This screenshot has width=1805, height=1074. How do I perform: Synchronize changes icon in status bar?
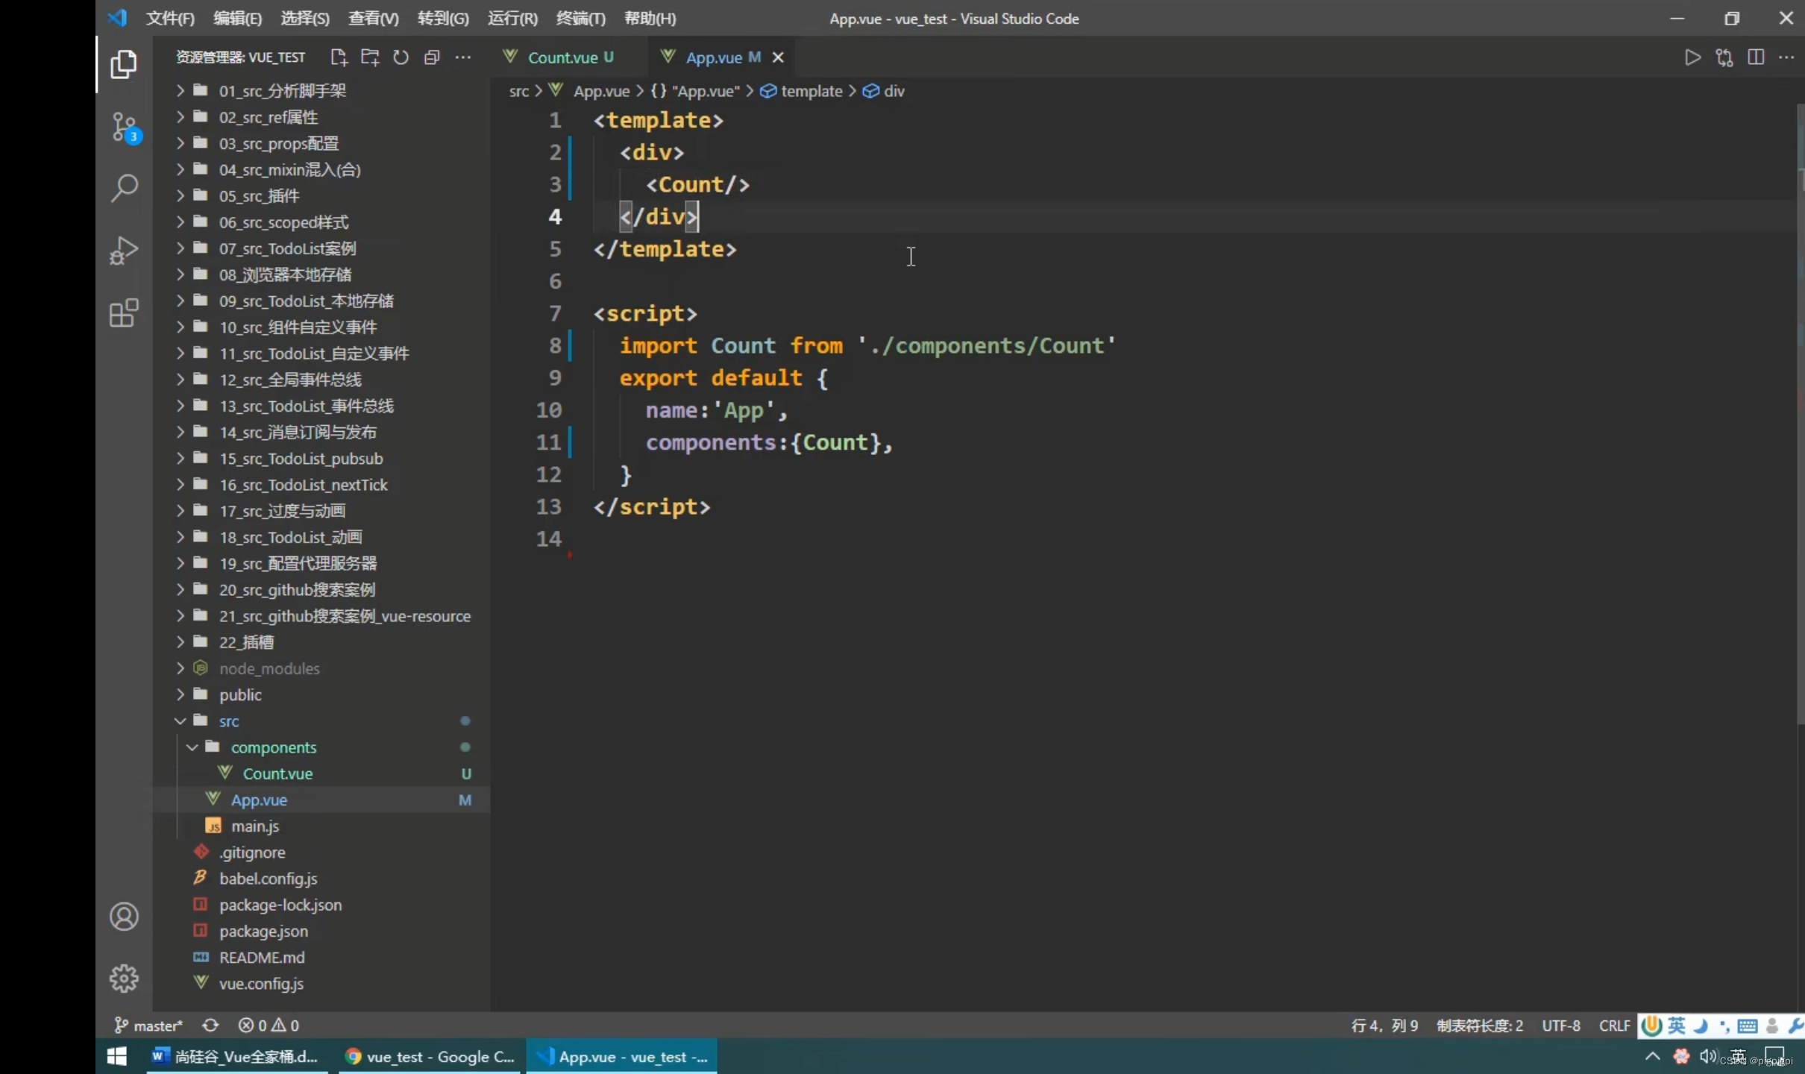pyautogui.click(x=210, y=1026)
